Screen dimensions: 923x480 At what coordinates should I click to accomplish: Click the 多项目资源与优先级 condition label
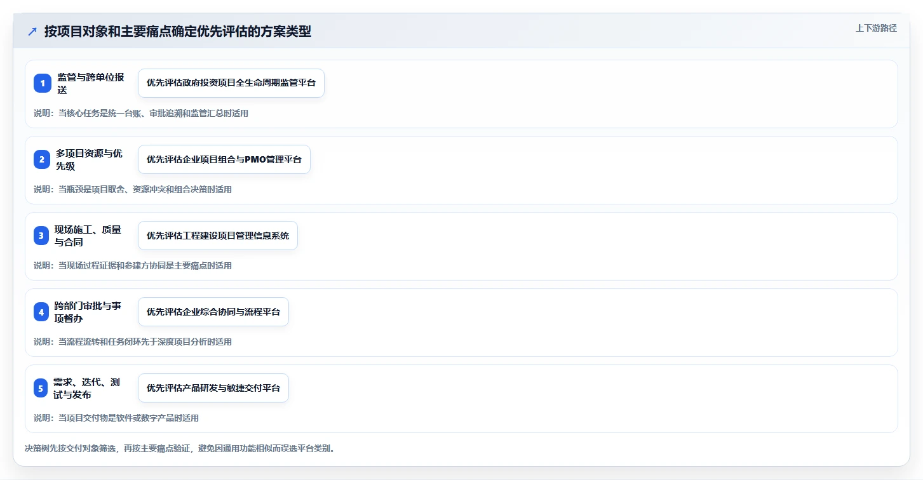pos(89,159)
